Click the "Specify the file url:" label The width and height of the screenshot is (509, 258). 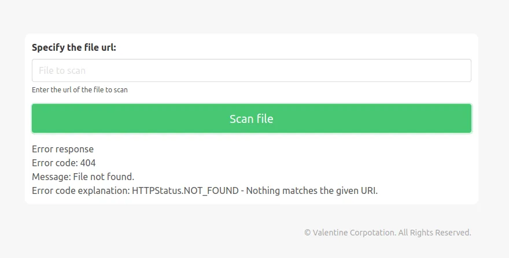pyautogui.click(x=74, y=47)
